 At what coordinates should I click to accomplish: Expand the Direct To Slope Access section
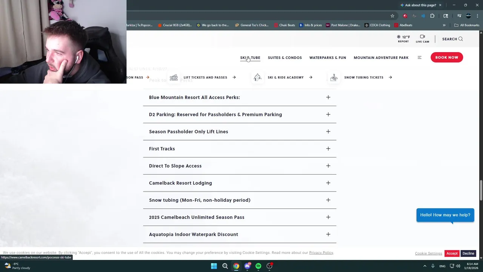pyautogui.click(x=240, y=166)
